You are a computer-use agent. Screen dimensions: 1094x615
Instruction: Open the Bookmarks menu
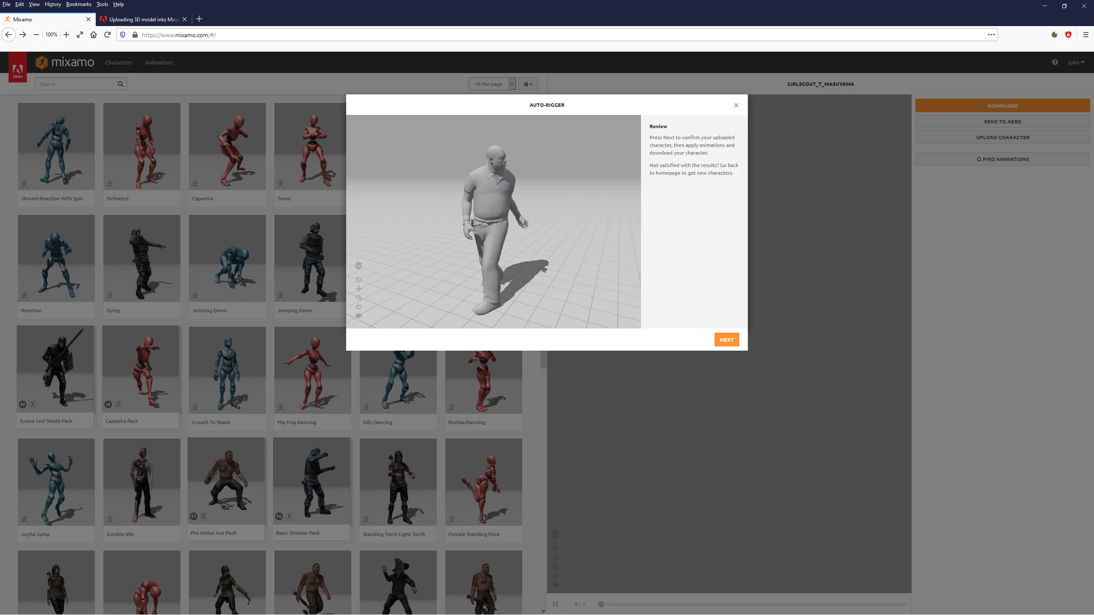79,4
